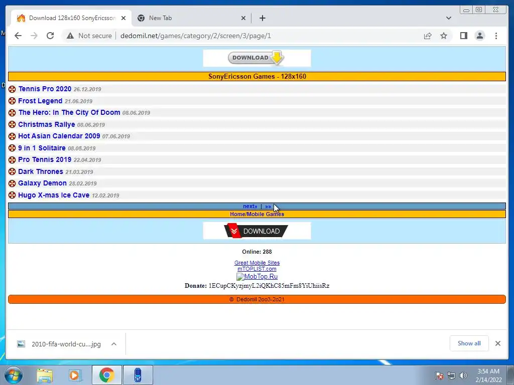Open the Hugo X-mas Ice Cave link
This screenshot has width=514, height=385.
click(x=54, y=195)
